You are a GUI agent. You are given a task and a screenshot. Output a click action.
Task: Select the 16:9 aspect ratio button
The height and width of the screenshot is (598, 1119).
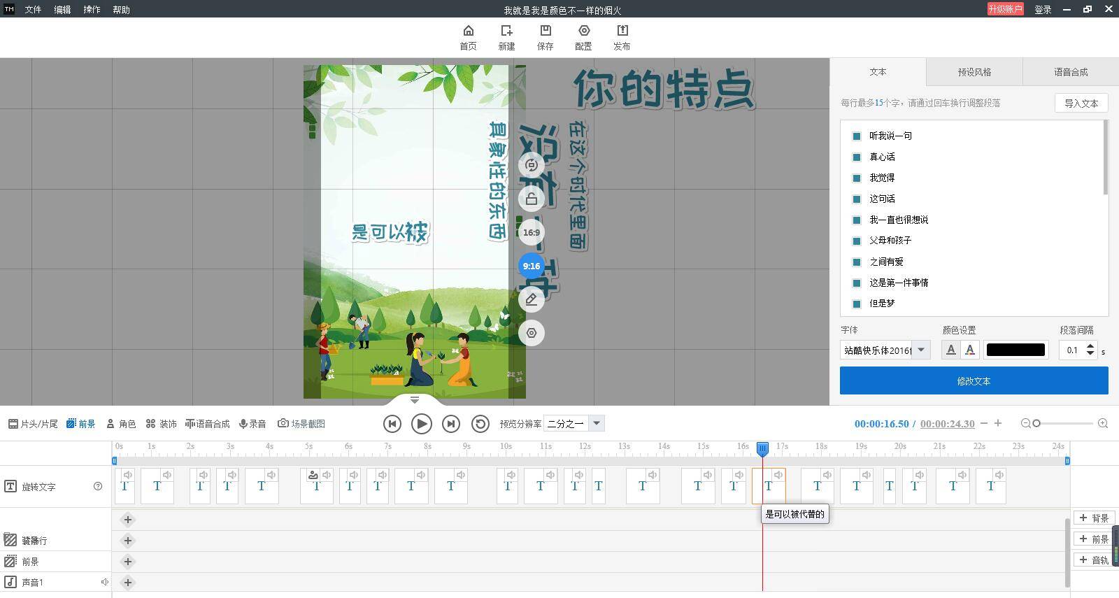pyautogui.click(x=532, y=232)
